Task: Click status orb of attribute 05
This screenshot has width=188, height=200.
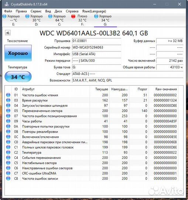Action: (8, 111)
